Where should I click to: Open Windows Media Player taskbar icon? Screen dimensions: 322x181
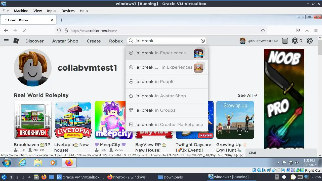click(x=53, y=163)
